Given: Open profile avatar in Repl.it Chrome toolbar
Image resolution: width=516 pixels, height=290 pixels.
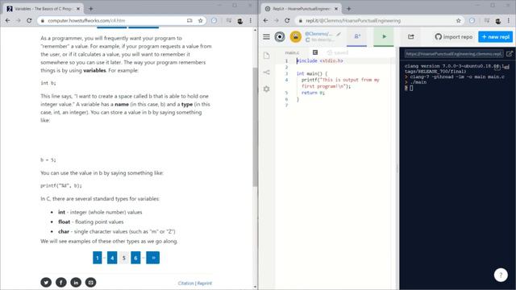Looking at the screenshot, I should (498, 21).
